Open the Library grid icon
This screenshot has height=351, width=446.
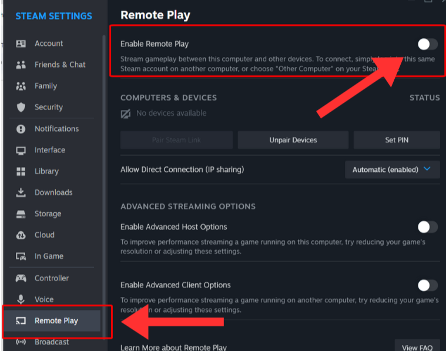pos(21,171)
